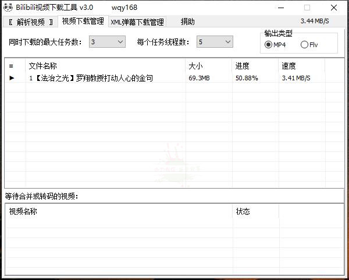Select Flv output type
The width and height of the screenshot is (349, 280).
pos(304,45)
